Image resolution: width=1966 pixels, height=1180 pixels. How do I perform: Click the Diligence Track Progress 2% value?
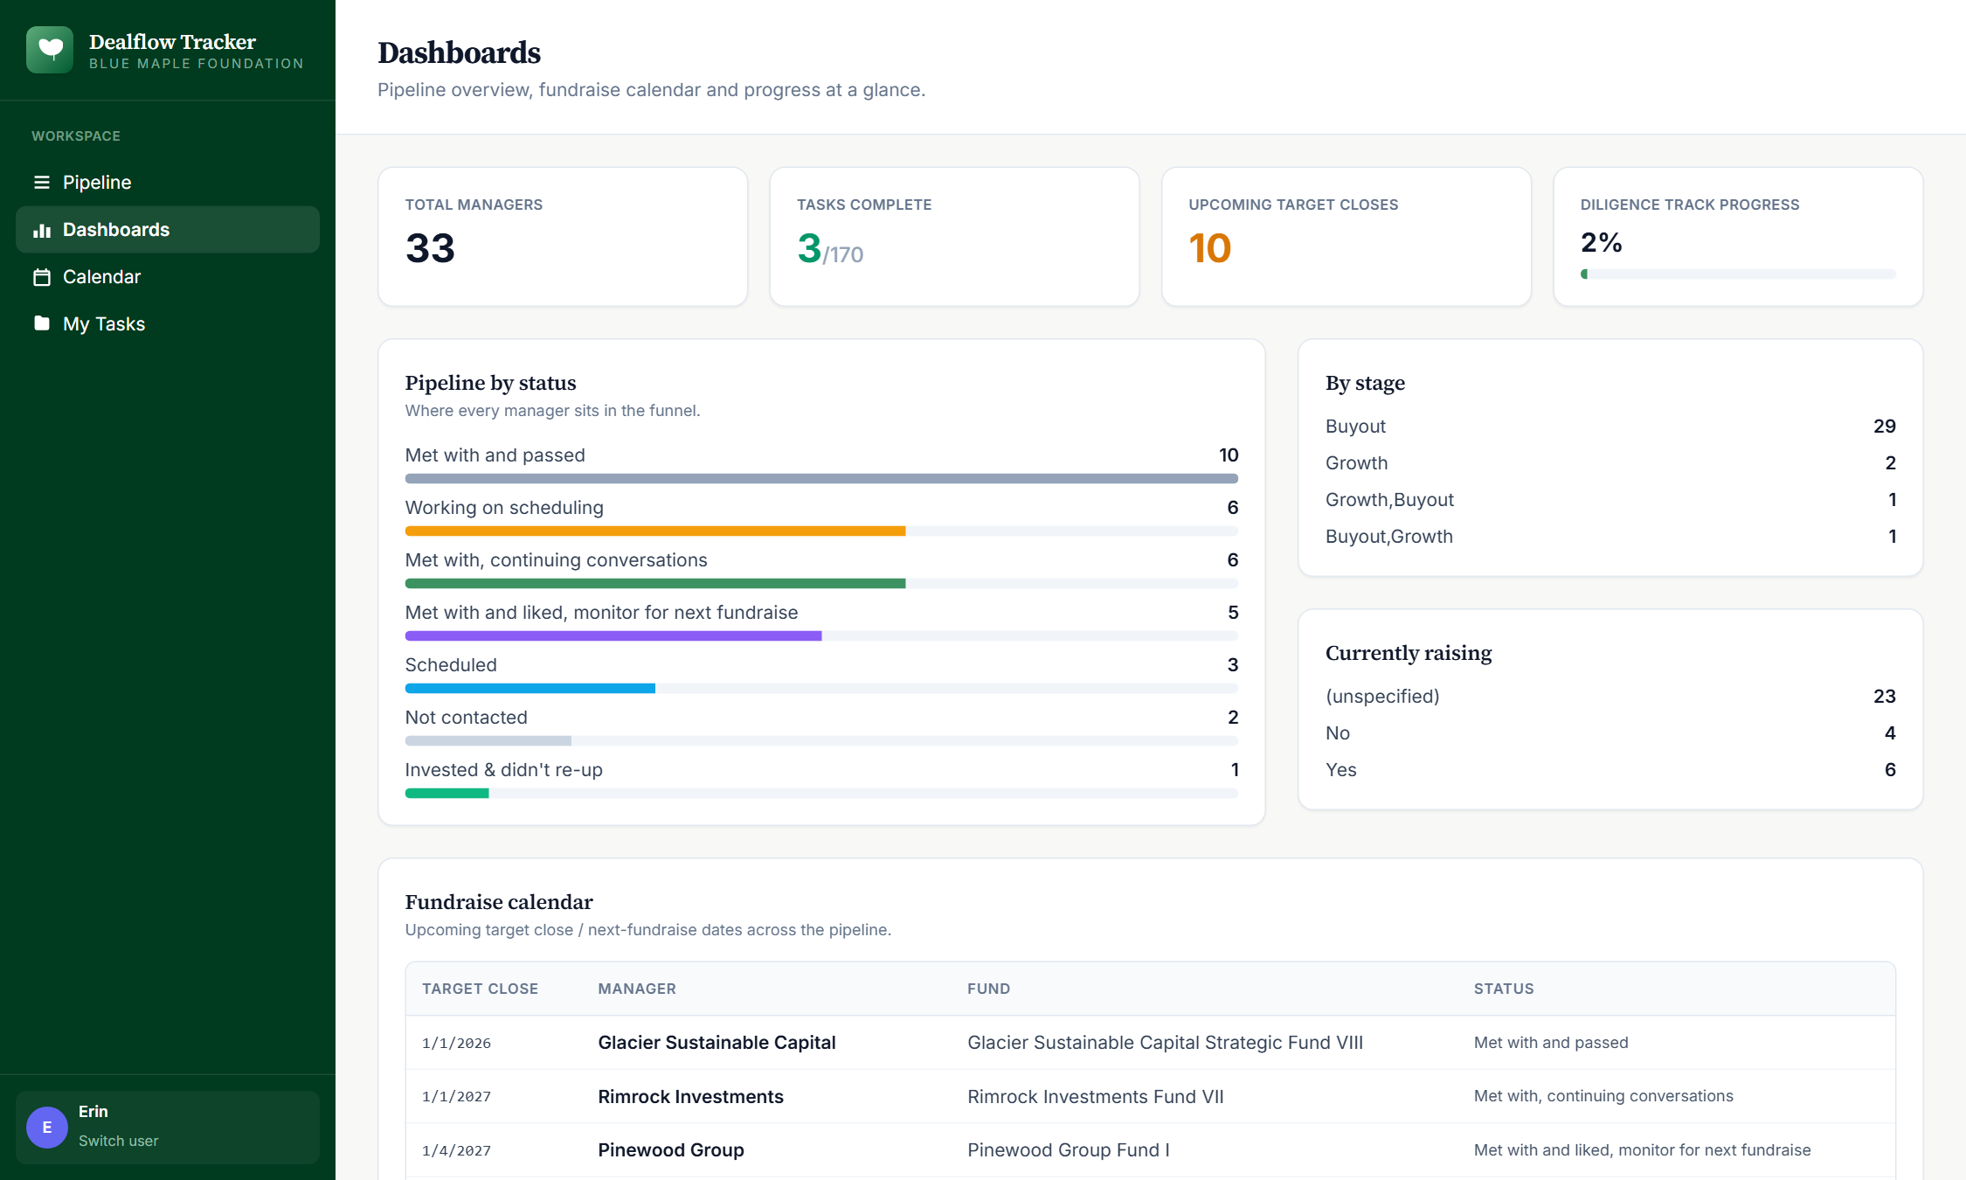[1601, 242]
